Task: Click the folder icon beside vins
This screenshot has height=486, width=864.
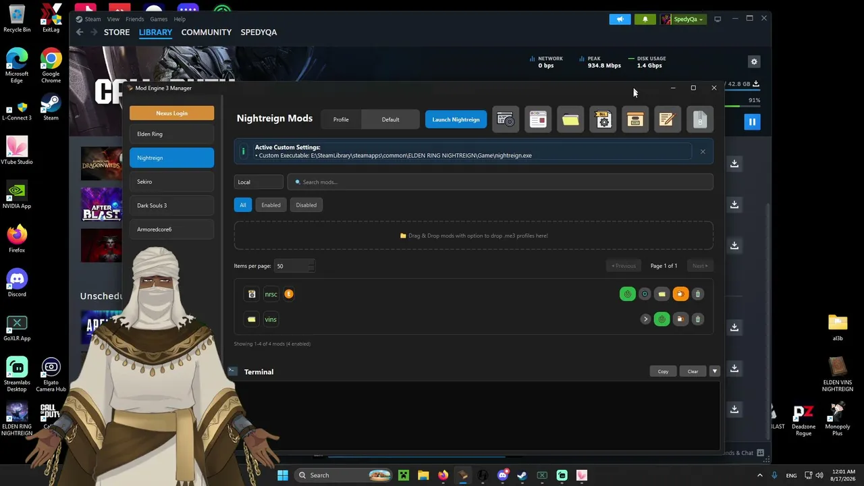Action: click(x=252, y=319)
